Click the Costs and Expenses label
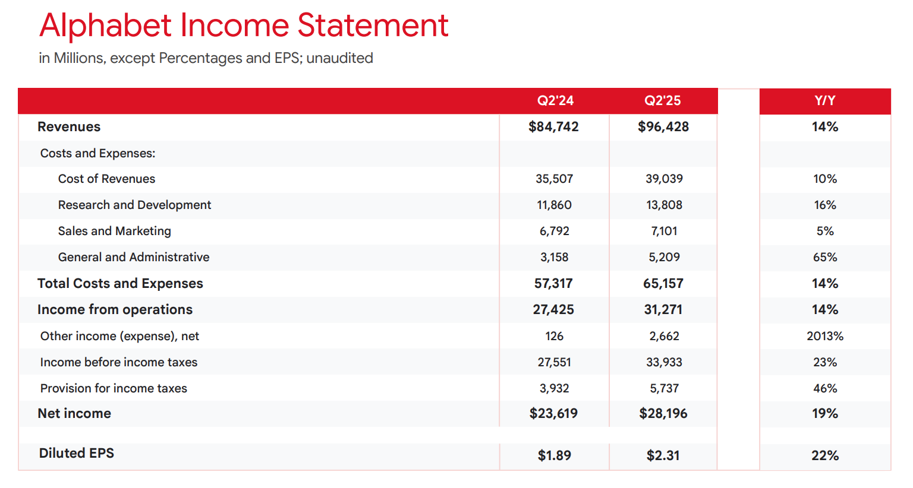Viewport: 913px width, 488px height. [x=97, y=153]
